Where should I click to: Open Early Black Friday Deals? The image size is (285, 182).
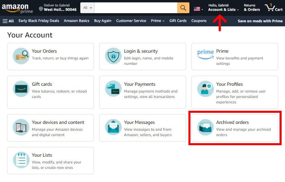[x=39, y=21]
